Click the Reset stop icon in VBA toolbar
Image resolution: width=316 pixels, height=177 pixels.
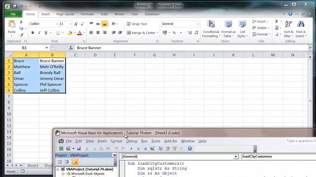(145, 148)
